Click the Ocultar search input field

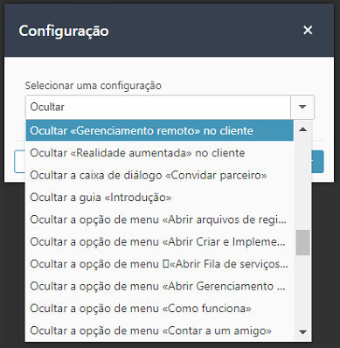(x=158, y=107)
